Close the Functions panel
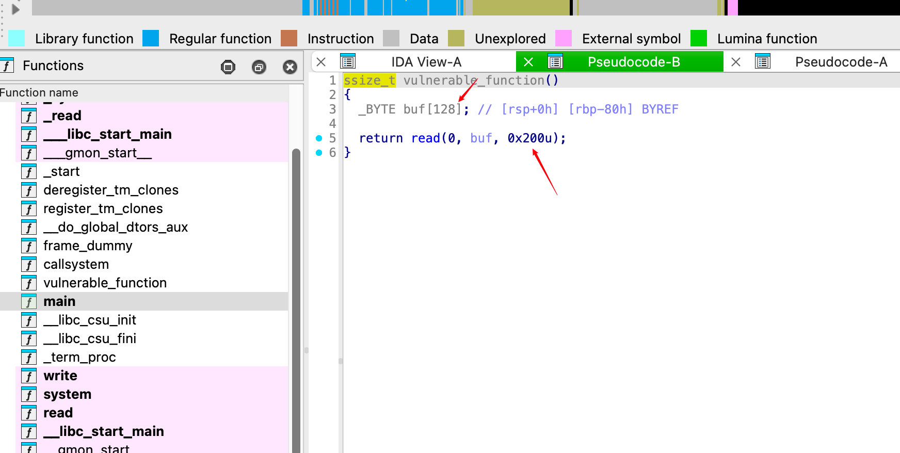The height and width of the screenshot is (453, 900). (x=290, y=67)
